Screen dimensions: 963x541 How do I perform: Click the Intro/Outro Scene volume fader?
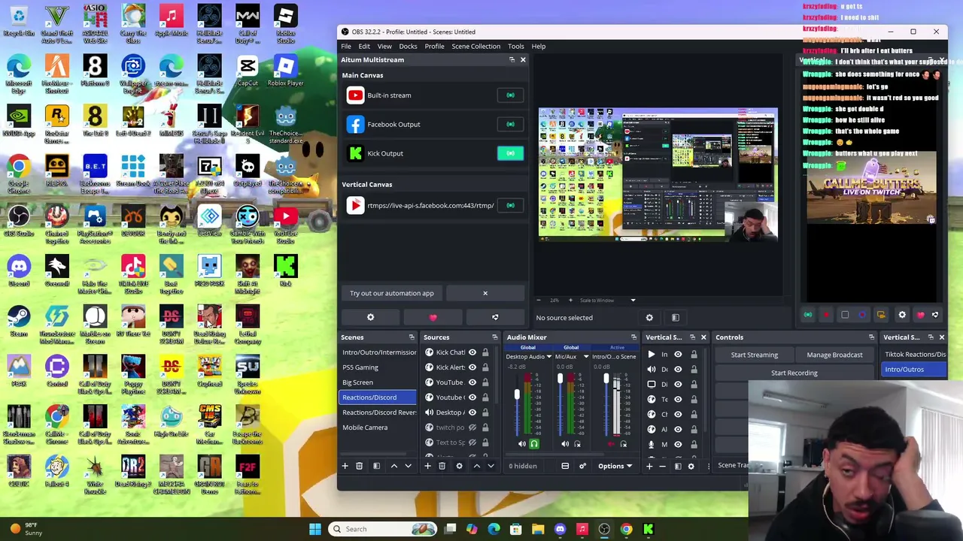[x=606, y=379]
